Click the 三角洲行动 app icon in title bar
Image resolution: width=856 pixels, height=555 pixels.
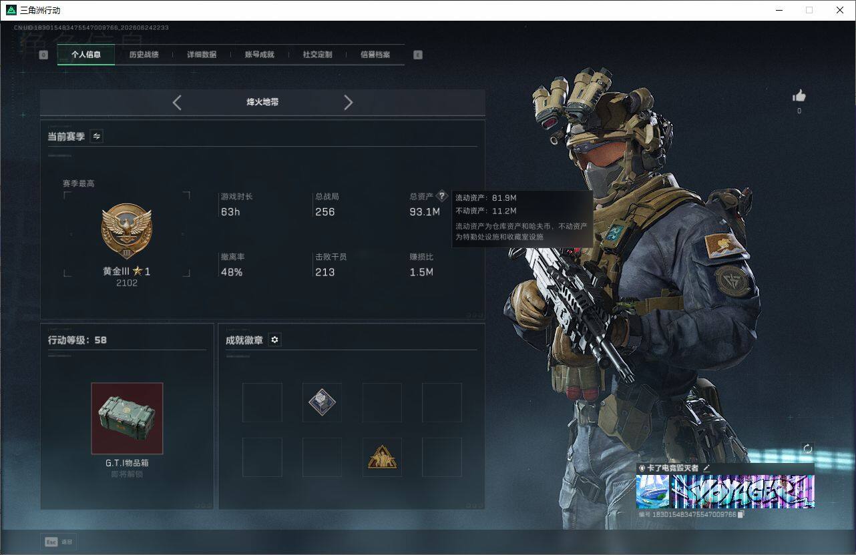coord(11,10)
